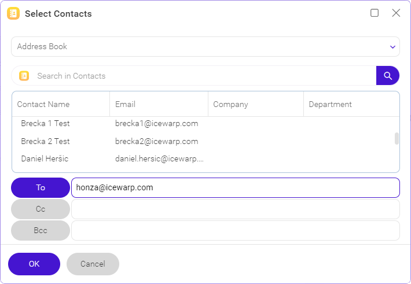This screenshot has height=284, width=411.
Task: Select the Daniel Heršic contact row
Action: (203, 158)
